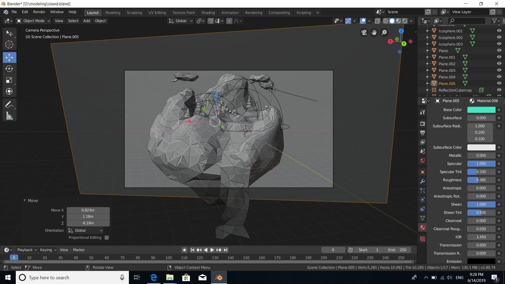Switch to the Sculpting workspace tab

tap(134, 12)
